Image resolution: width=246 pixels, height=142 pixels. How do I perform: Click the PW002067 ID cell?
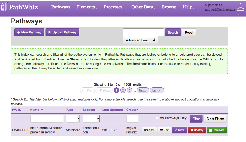[20, 130]
